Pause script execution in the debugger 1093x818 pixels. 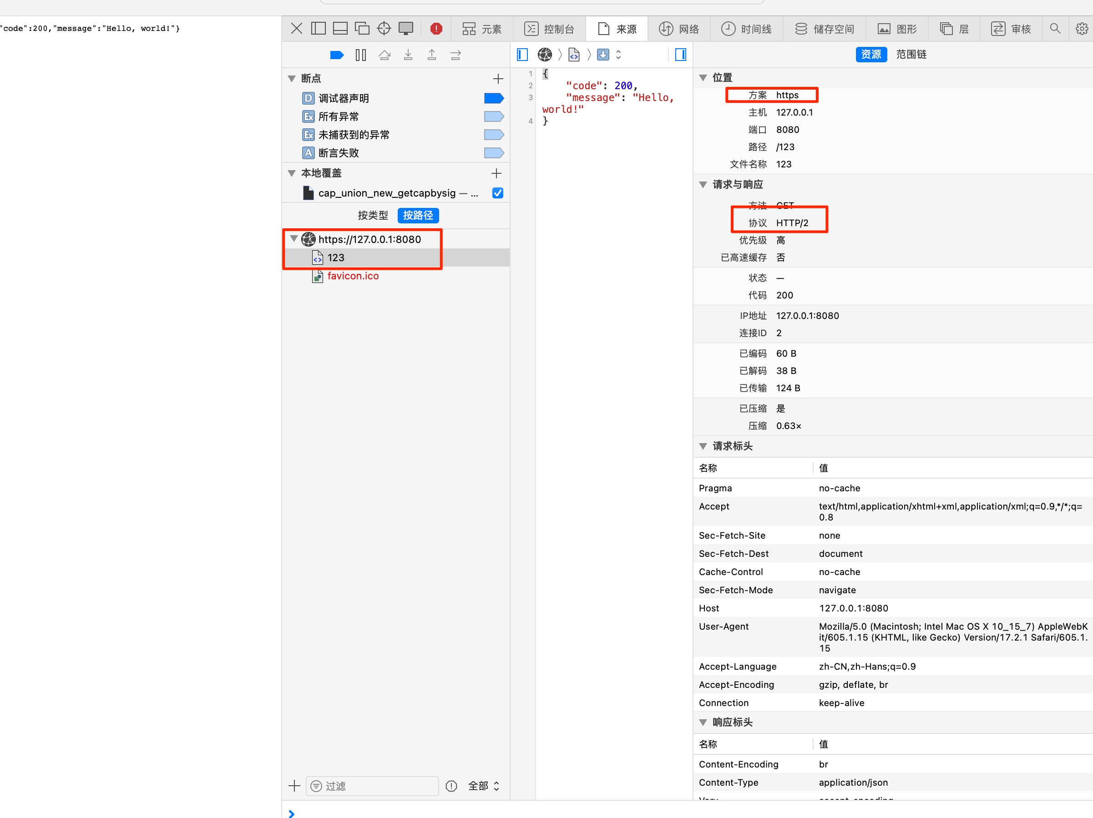pos(361,54)
